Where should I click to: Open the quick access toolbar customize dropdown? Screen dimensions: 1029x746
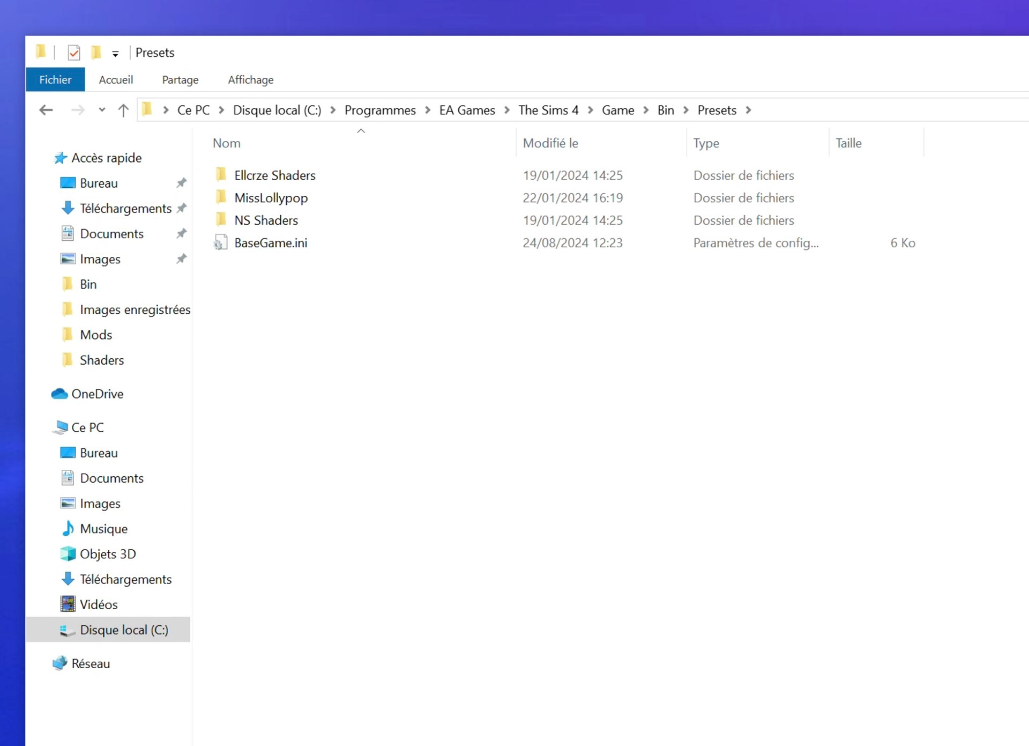pos(115,54)
